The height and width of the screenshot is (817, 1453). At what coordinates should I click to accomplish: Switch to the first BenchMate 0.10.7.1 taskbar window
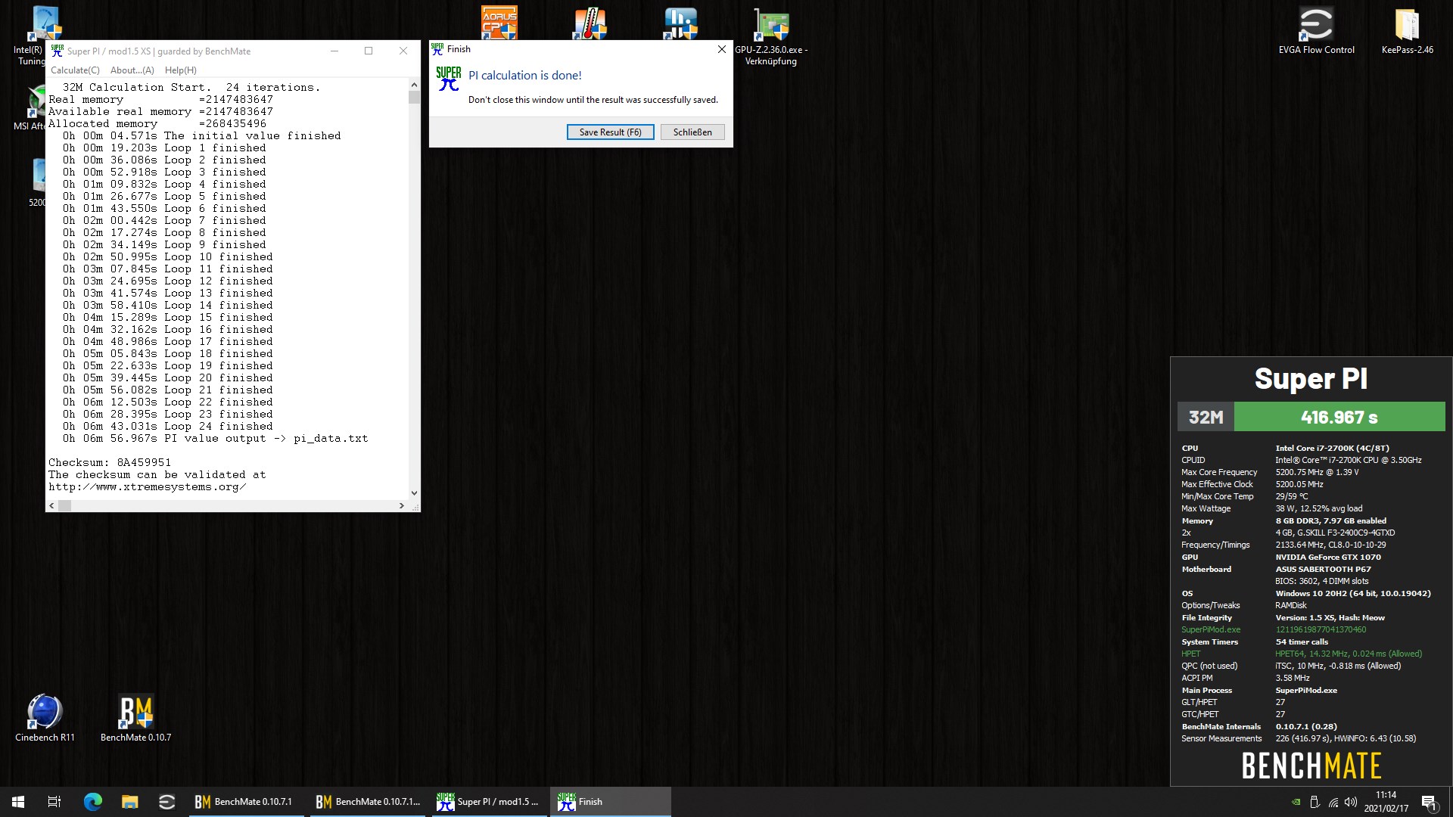247,802
